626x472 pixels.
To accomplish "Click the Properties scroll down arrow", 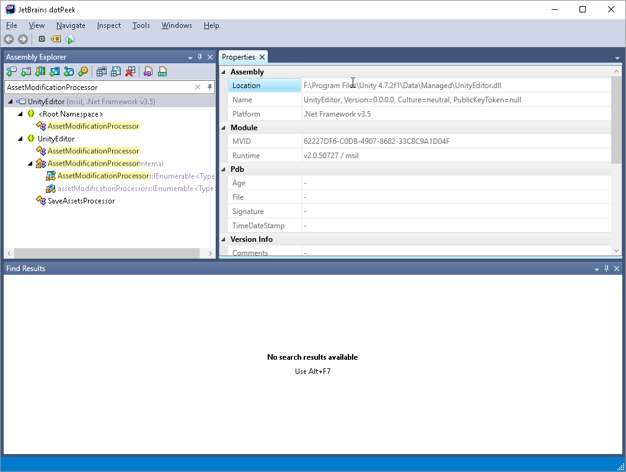I will (x=616, y=251).
